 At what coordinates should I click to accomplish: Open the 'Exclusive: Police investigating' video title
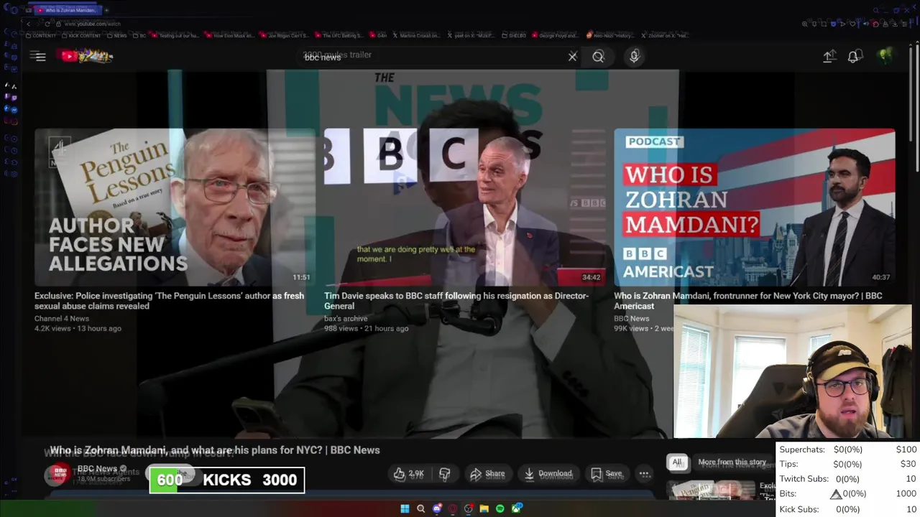click(169, 301)
